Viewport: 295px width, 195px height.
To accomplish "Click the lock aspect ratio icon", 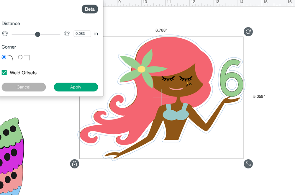I will (x=75, y=164).
